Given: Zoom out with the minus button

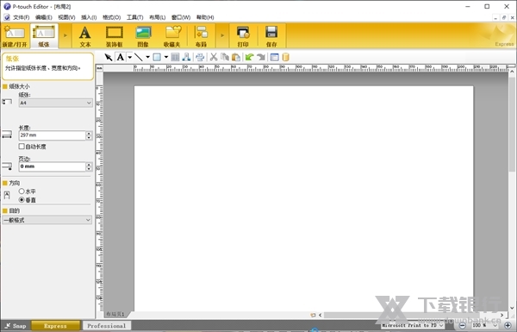Looking at the screenshot, I should tap(462, 326).
